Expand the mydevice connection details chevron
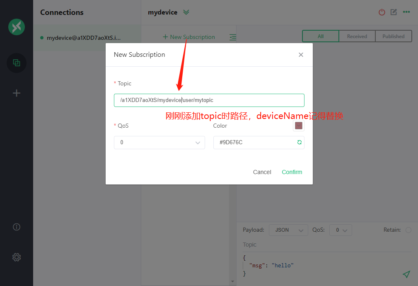This screenshot has width=418, height=286. [x=186, y=12]
